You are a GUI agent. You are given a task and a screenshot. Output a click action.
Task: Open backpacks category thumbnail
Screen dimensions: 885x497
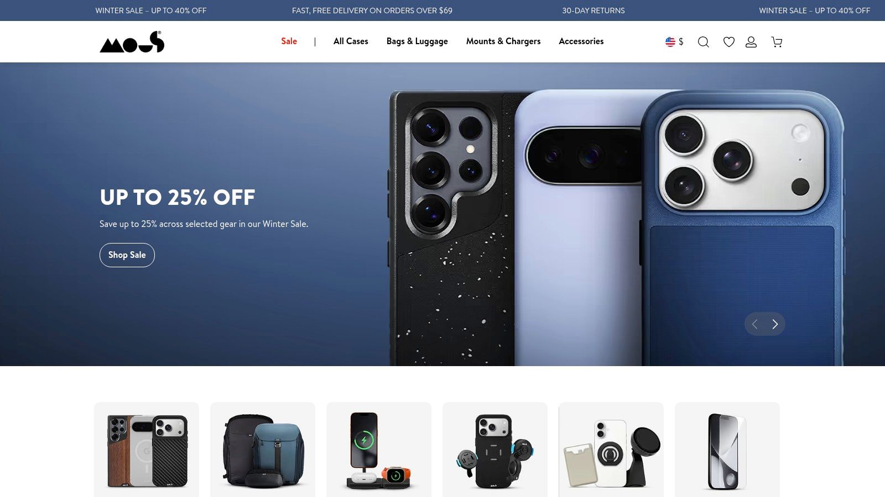[x=263, y=450]
